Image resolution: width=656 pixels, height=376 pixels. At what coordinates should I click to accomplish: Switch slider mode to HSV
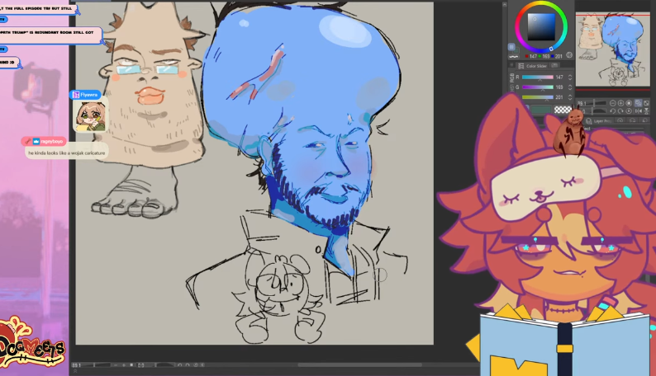tap(512, 88)
